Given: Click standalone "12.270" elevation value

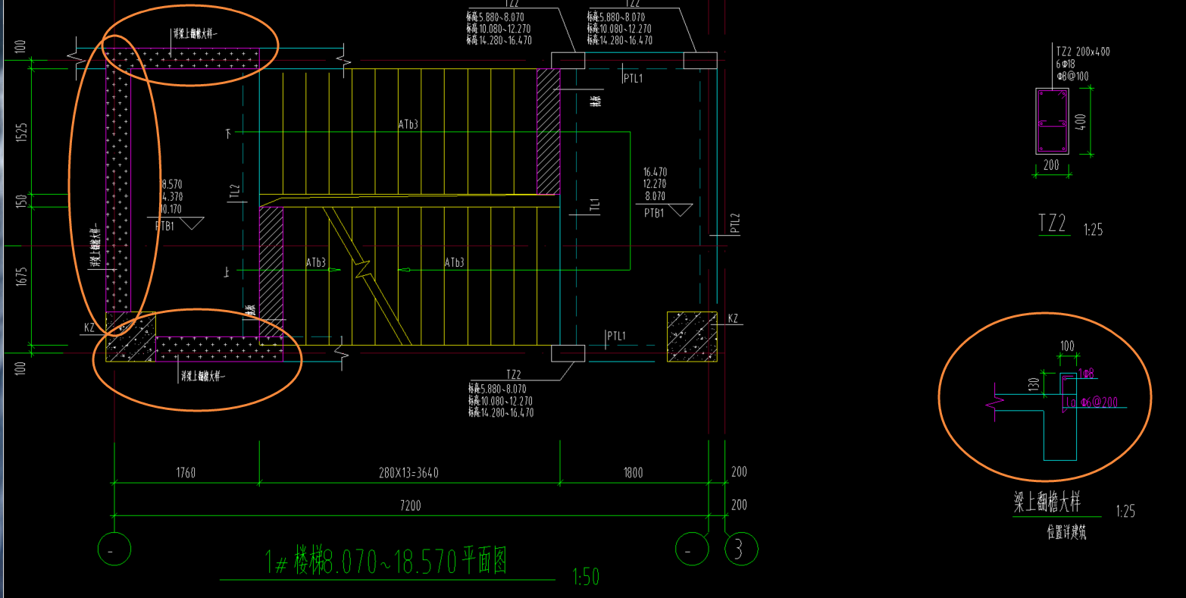Looking at the screenshot, I should click(x=655, y=183).
